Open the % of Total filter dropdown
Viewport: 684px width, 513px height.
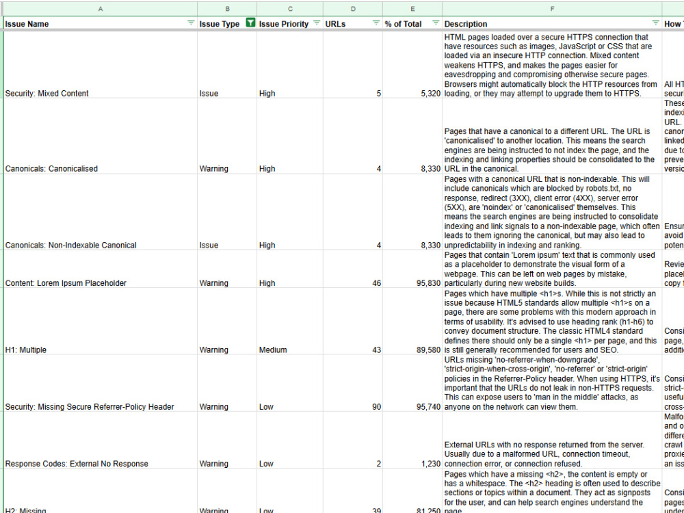pyautogui.click(x=435, y=23)
